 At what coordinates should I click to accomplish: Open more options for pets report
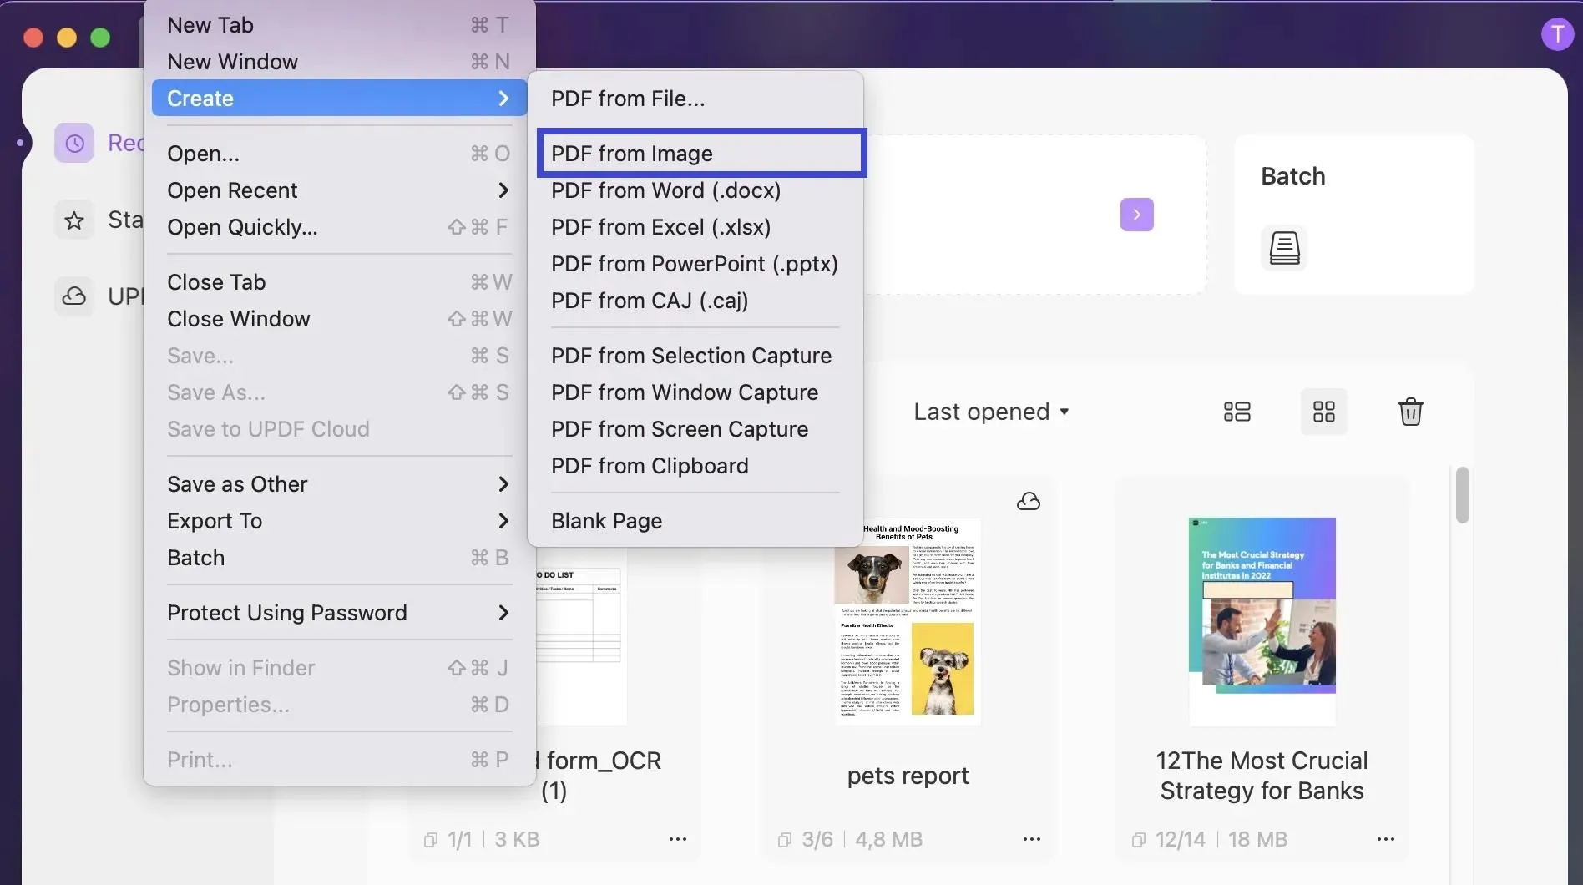click(x=1031, y=839)
